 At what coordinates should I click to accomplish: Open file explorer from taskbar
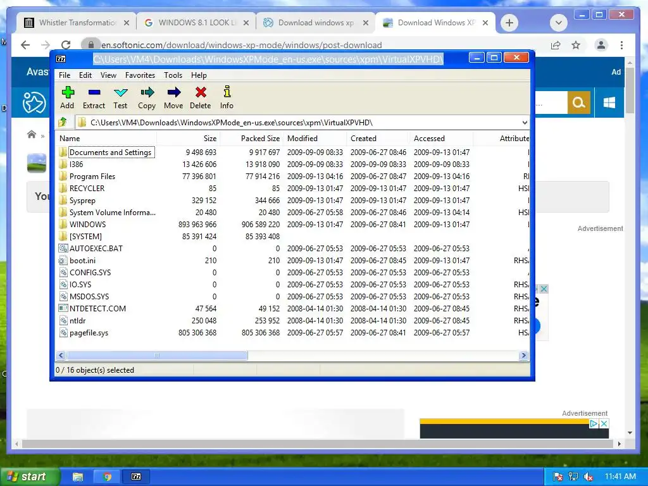tap(78, 477)
